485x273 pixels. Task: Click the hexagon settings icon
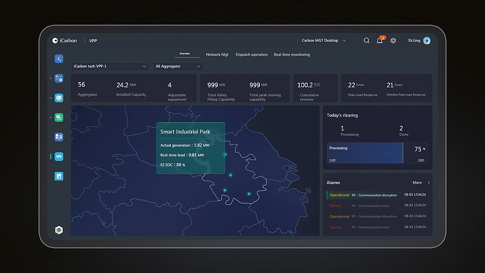tap(393, 41)
